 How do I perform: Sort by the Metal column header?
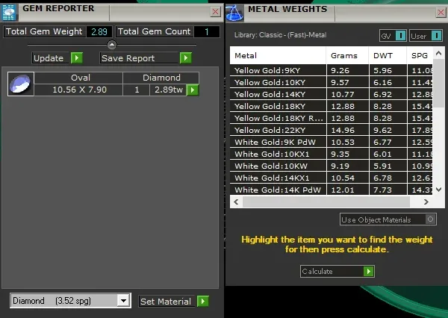pos(278,55)
